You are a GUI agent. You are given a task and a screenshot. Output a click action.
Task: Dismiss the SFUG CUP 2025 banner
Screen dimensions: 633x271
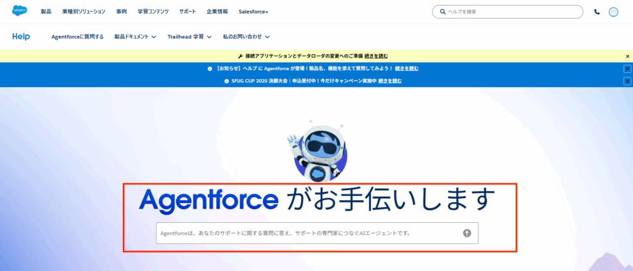coord(627,81)
